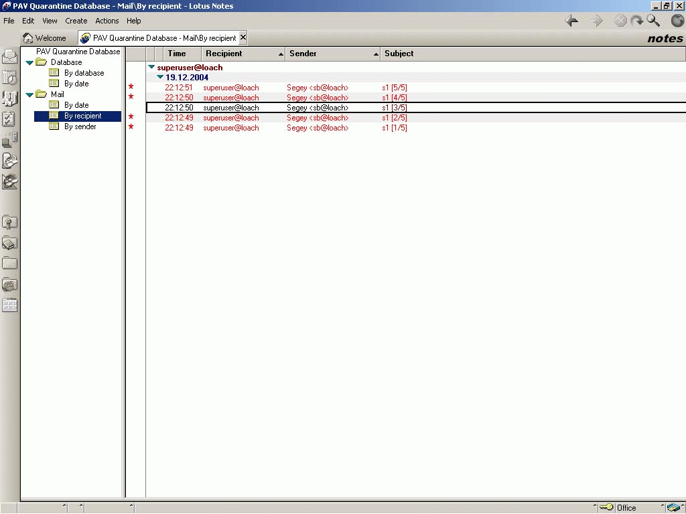Image resolution: width=686 pixels, height=514 pixels.
Task: Open the To Do list bookmark icon
Action: (x=9, y=119)
